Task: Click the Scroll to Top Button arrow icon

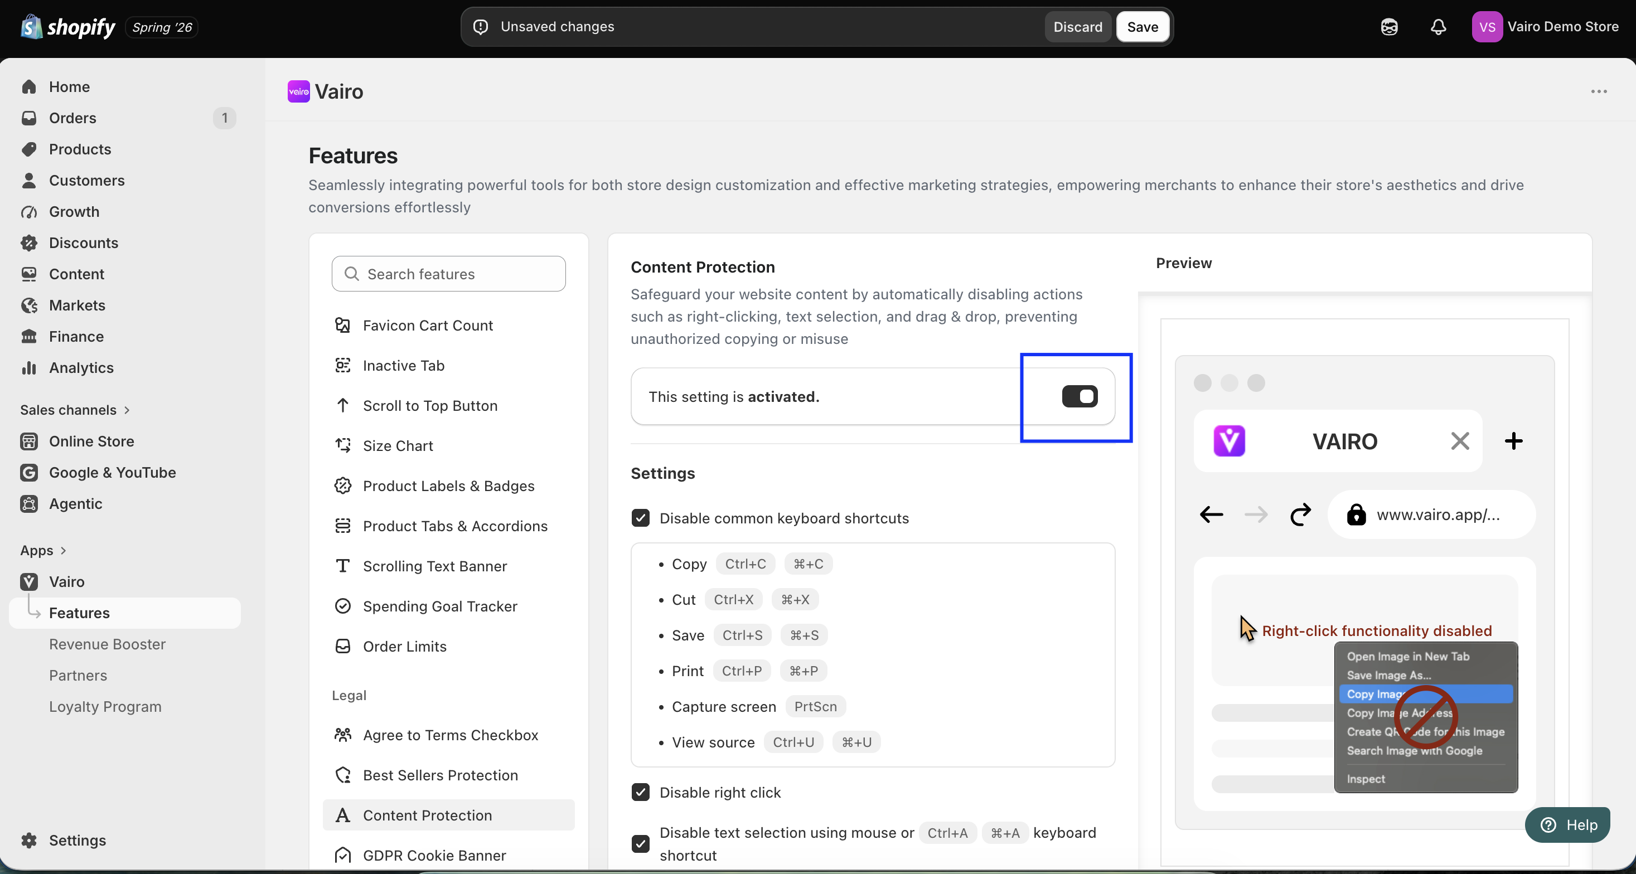Action: click(x=343, y=405)
